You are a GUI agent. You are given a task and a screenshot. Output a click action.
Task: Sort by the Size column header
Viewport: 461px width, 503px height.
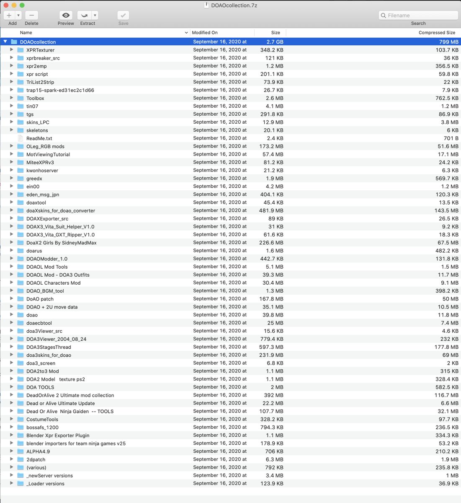click(x=270, y=33)
